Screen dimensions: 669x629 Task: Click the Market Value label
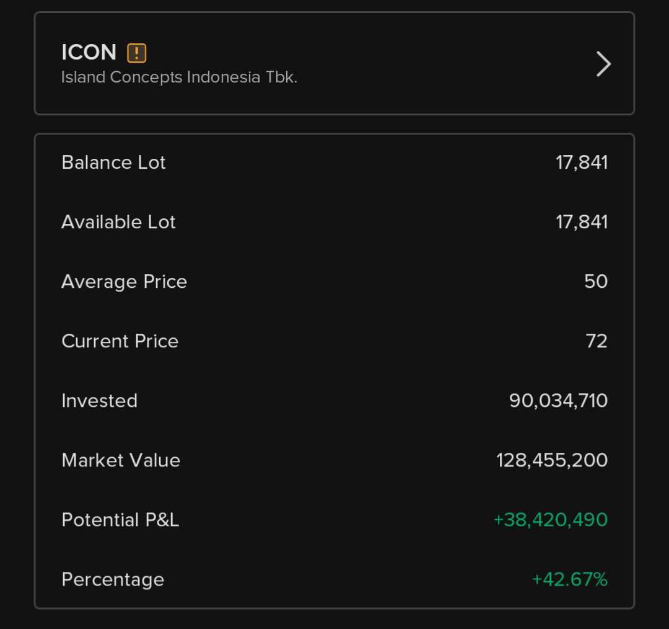click(x=121, y=460)
